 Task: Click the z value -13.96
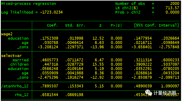tap(97, 47)
